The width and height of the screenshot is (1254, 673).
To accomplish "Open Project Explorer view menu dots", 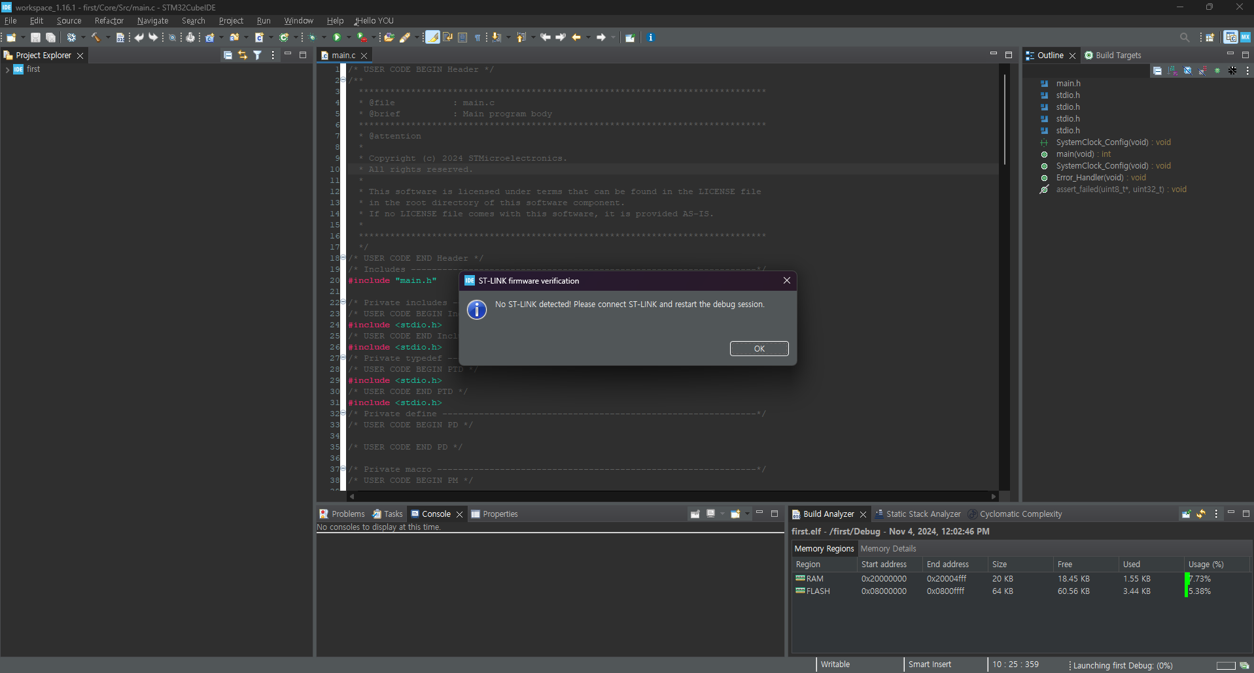I will pyautogui.click(x=273, y=56).
